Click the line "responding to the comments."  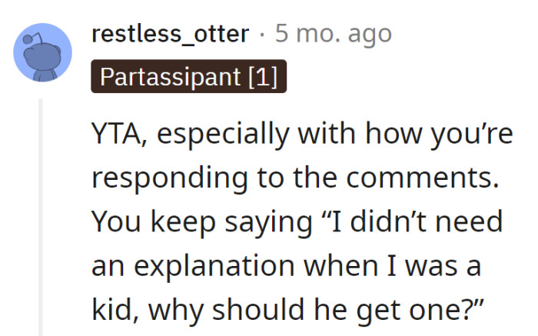coord(295,178)
